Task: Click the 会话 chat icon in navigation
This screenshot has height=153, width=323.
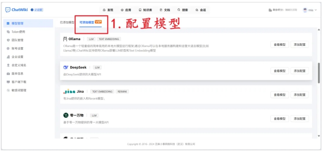Action: [x=197, y=10]
